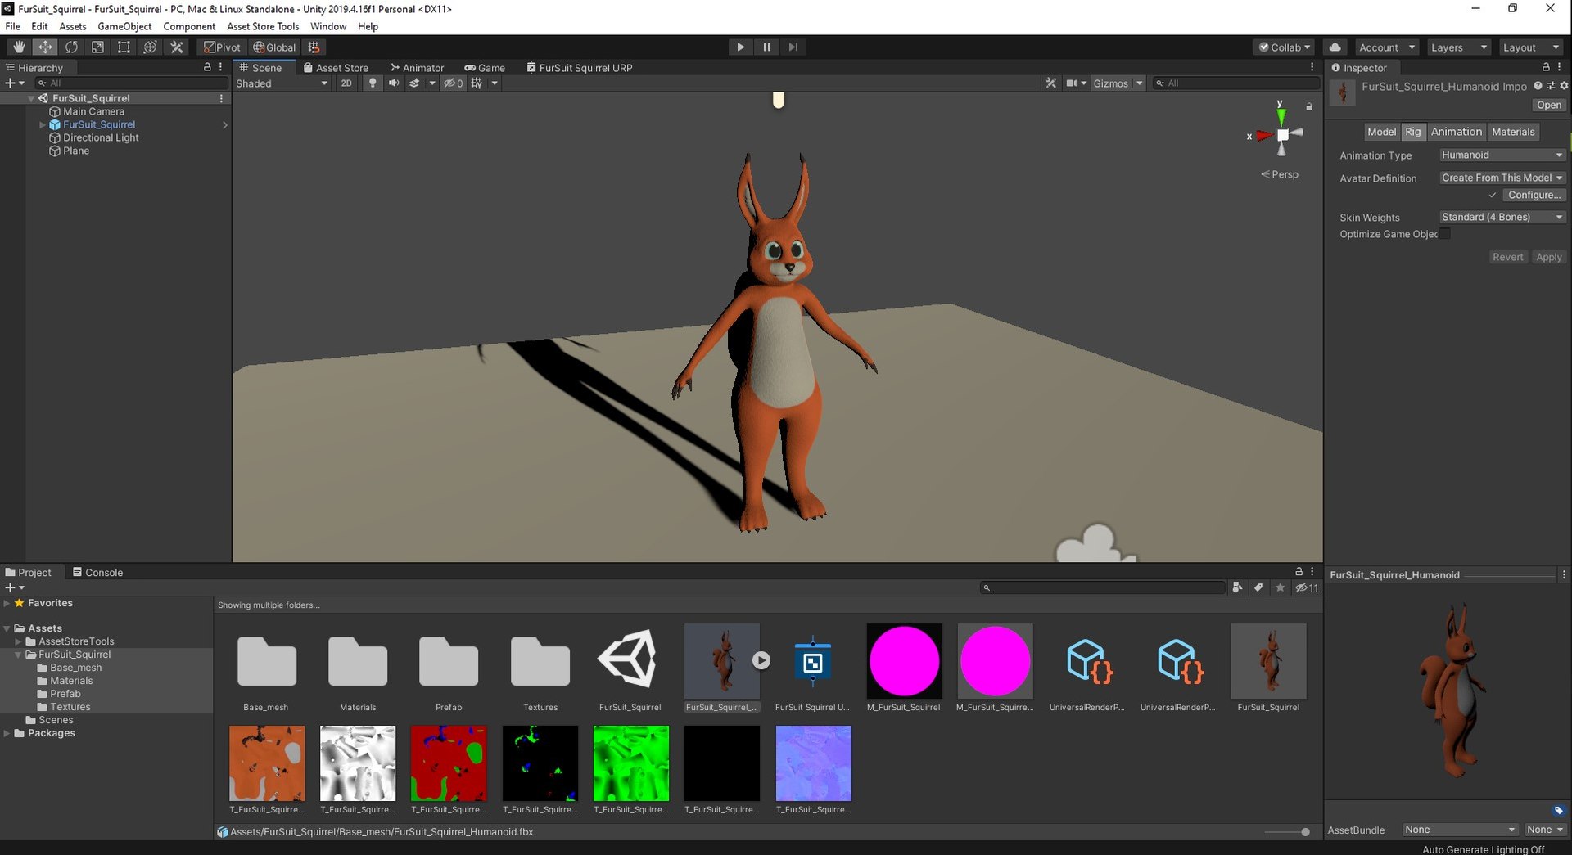This screenshot has width=1572, height=855.
Task: Toggle Pivot/Center handle position
Action: click(x=222, y=47)
